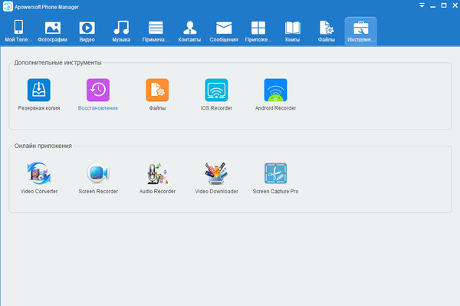The width and height of the screenshot is (460, 306).
Task: Open the Файлы tab in top toolbar
Action: pos(327,31)
